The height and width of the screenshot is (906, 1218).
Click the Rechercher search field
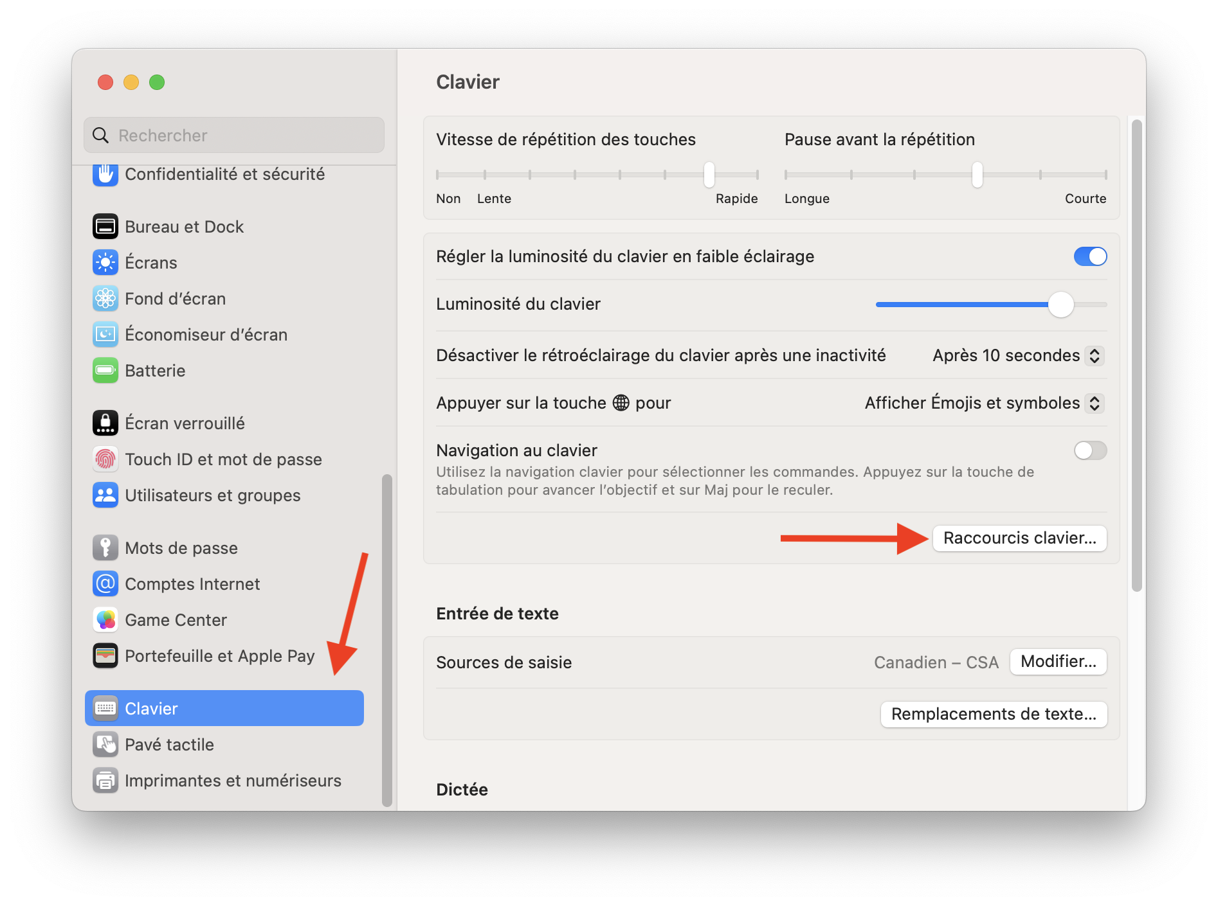click(234, 136)
